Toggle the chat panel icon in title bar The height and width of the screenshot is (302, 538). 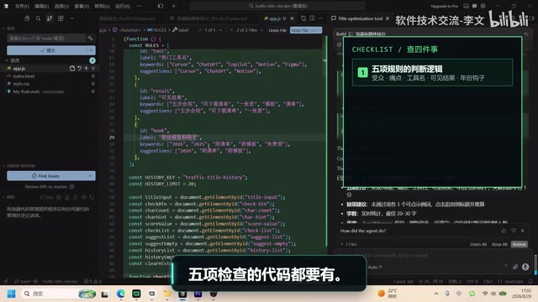(474, 6)
